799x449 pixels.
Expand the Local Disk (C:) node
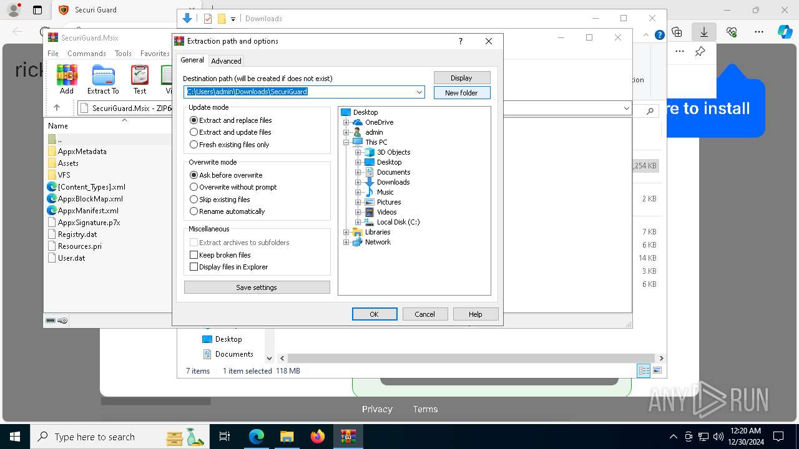click(x=358, y=222)
